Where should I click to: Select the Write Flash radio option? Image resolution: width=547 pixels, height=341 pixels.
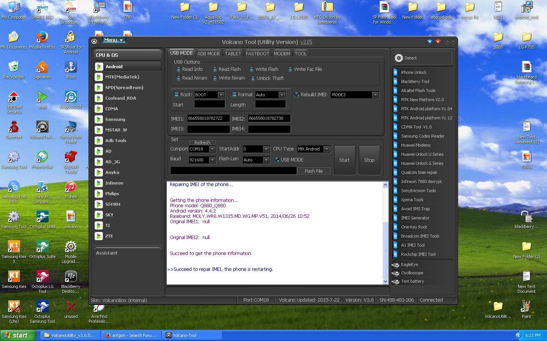[x=251, y=69]
